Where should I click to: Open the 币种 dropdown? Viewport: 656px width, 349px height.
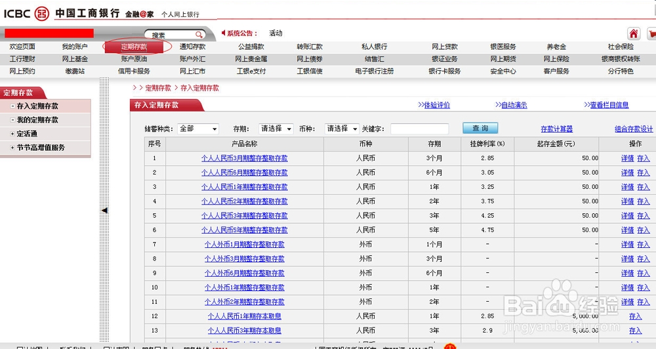click(342, 129)
